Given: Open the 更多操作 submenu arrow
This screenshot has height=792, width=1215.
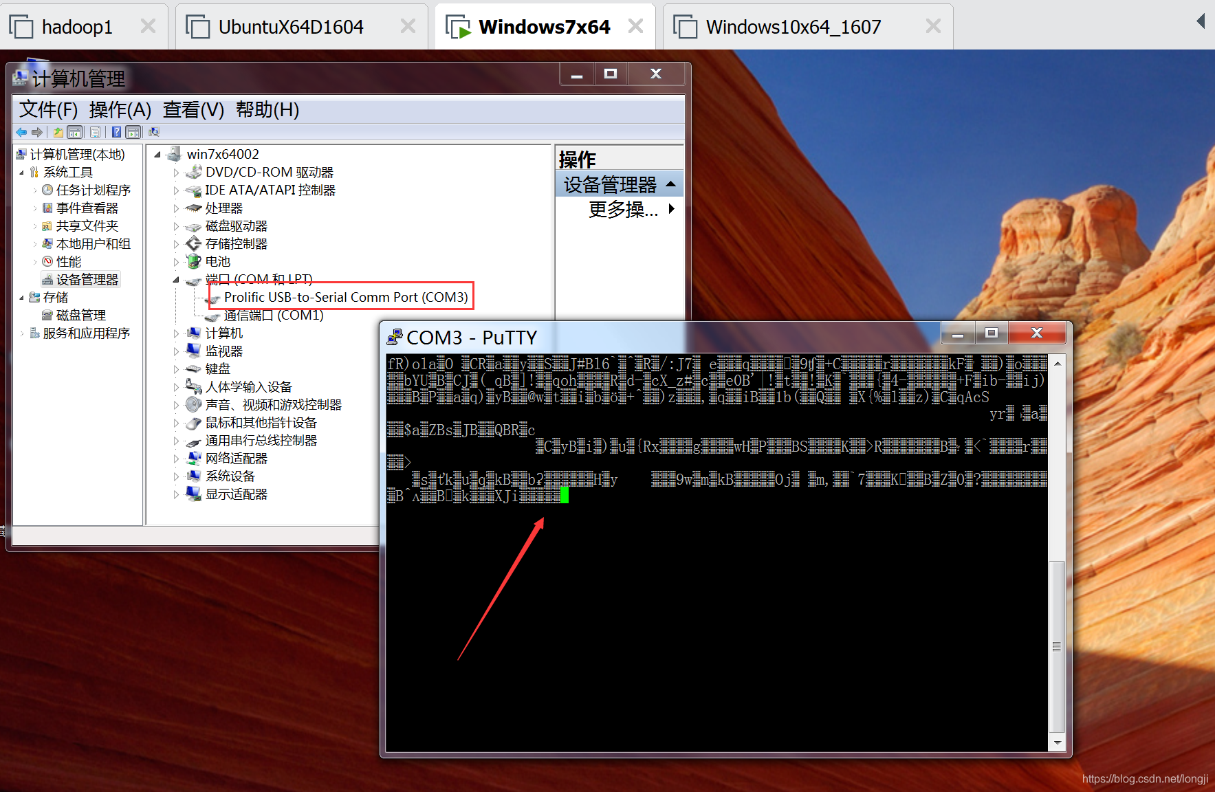Looking at the screenshot, I should (x=672, y=208).
